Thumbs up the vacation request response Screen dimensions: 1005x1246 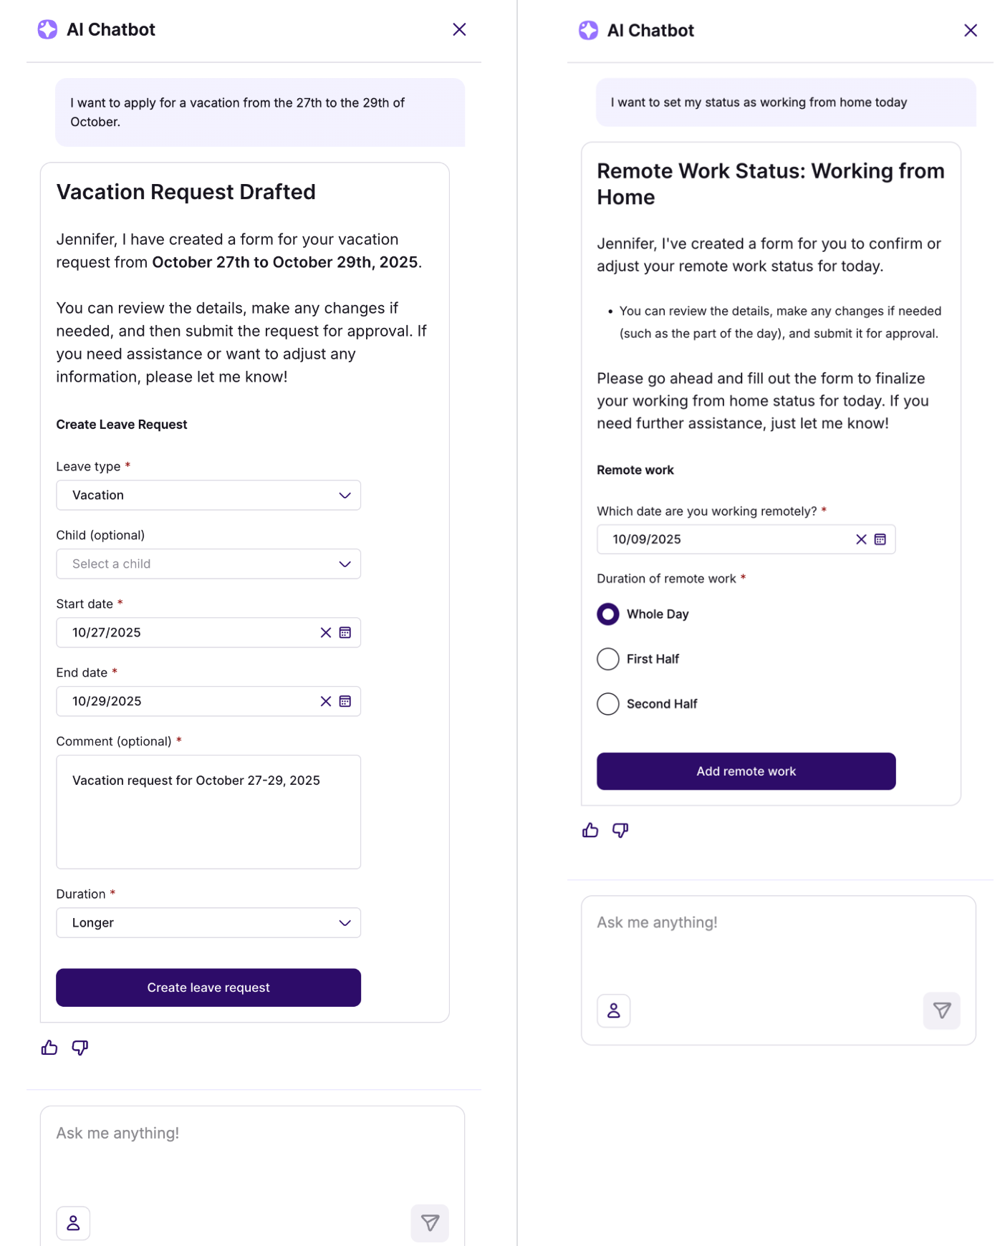tap(49, 1048)
